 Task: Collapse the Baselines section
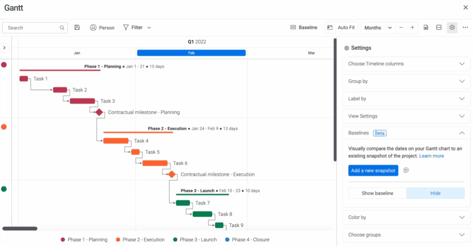point(462,133)
